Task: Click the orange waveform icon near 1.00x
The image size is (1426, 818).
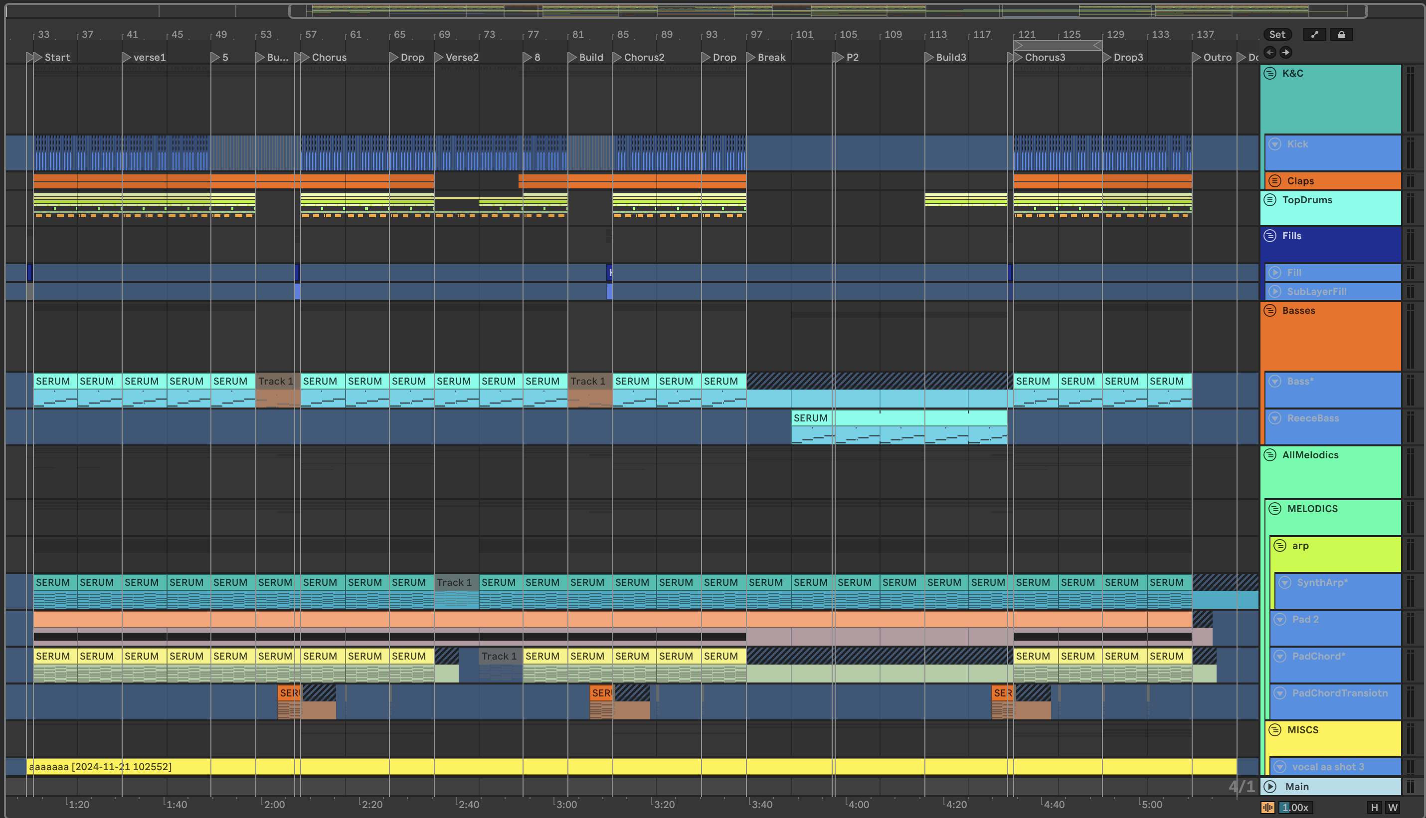Action: (x=1267, y=808)
